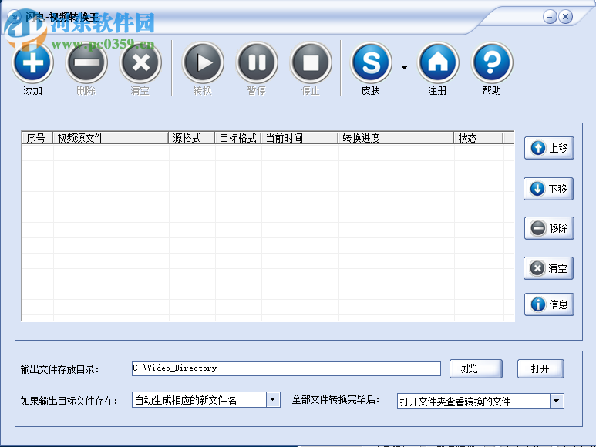The height and width of the screenshot is (447, 596).
Task: Click the 序号 column header
Action: tap(37, 138)
